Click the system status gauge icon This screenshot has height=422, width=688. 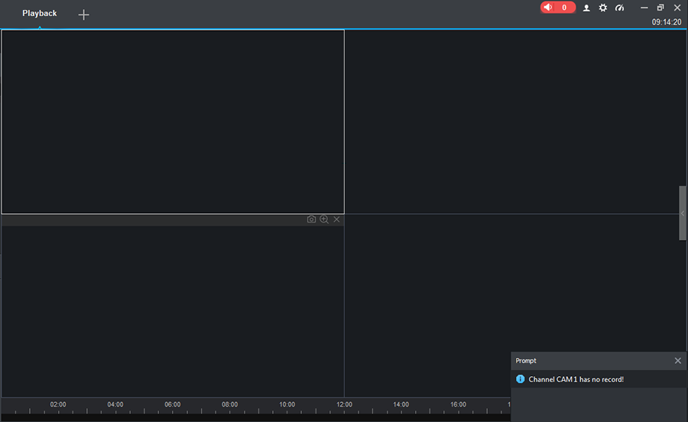point(620,8)
